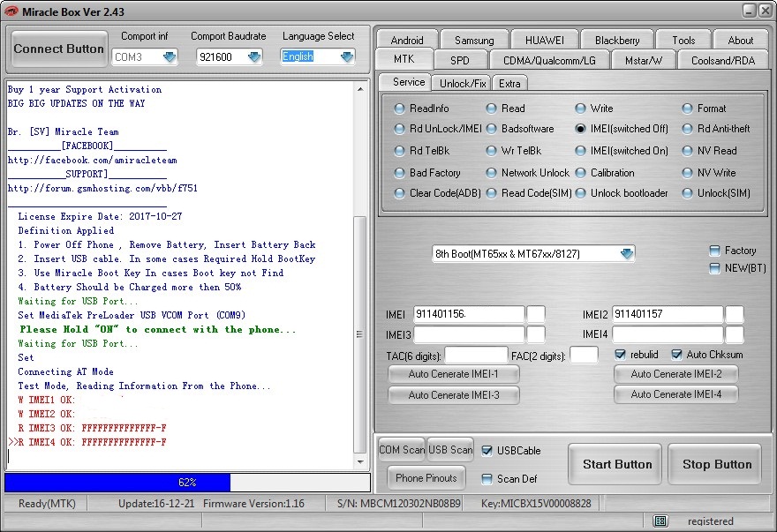Click the TAC(6 digits) input field
This screenshot has height=532, width=777.
pos(476,356)
